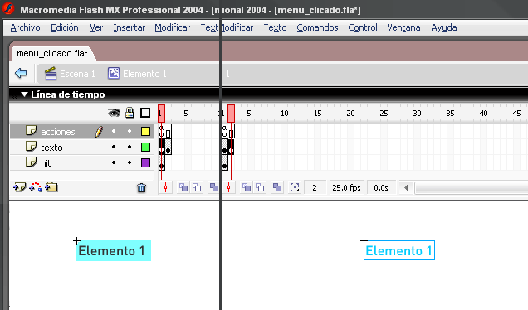Select the hit layer in the timeline
Viewport: 528px width, 310px height.
click(x=81, y=163)
